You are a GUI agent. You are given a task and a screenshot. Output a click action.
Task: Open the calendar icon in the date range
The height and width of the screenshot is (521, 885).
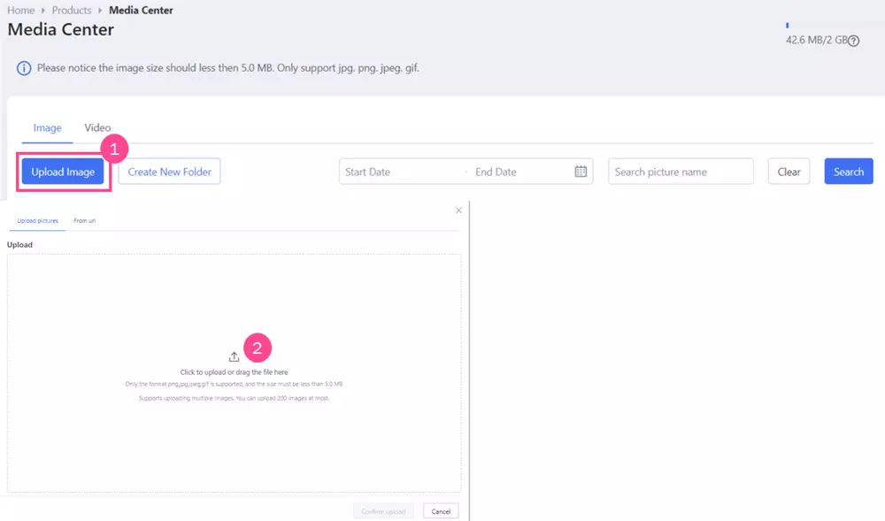pyautogui.click(x=581, y=172)
